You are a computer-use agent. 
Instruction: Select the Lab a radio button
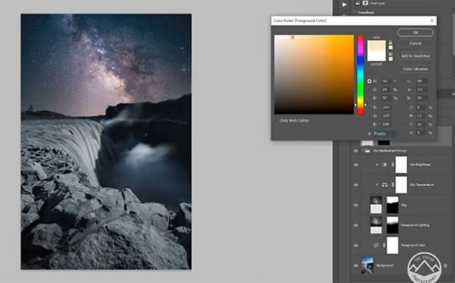(404, 90)
